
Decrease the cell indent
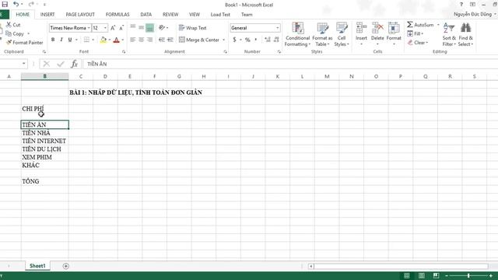[162, 40]
